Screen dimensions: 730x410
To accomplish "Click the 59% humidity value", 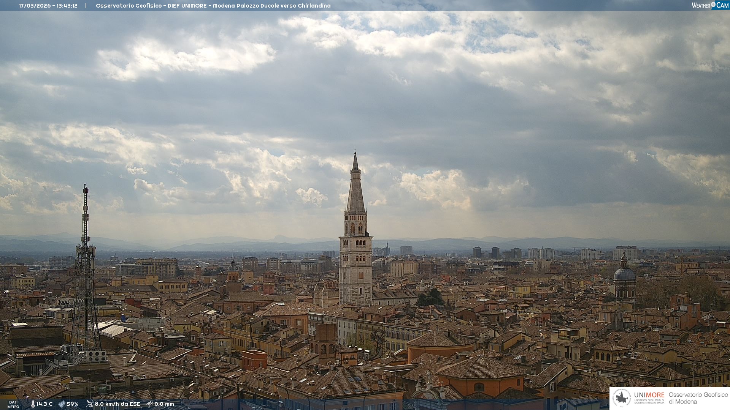I will click(x=72, y=404).
